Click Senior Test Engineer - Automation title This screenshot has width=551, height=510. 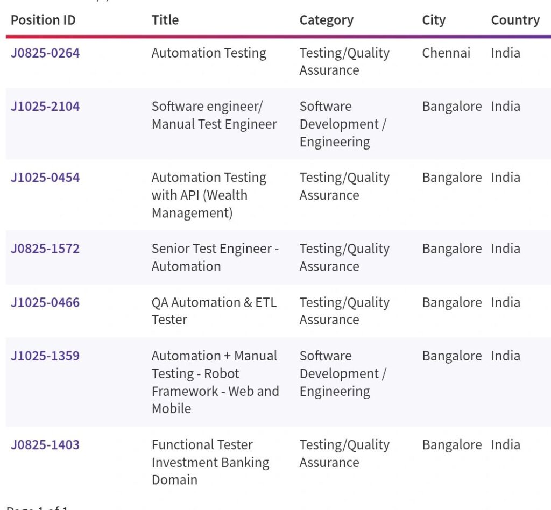tap(215, 257)
